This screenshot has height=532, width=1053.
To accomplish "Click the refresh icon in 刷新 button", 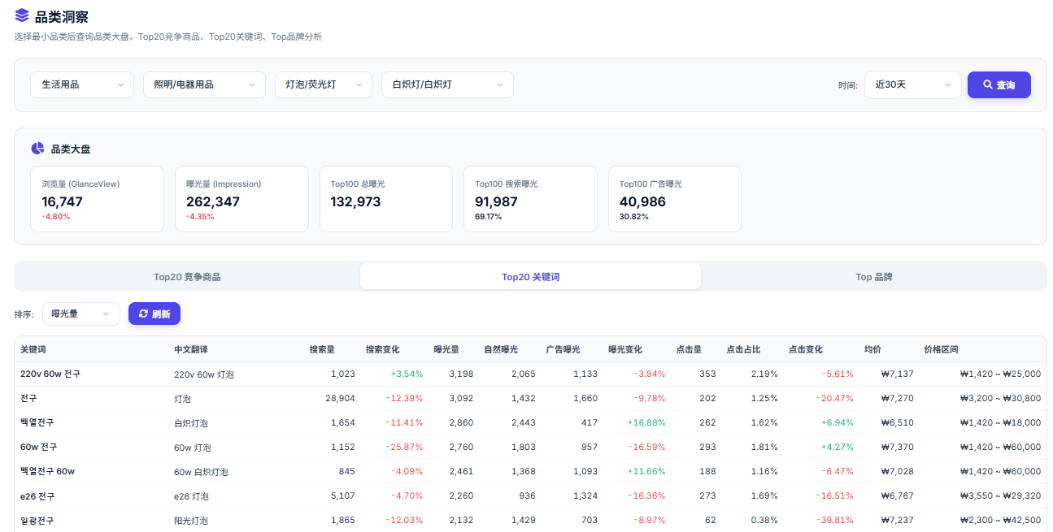I will 144,314.
